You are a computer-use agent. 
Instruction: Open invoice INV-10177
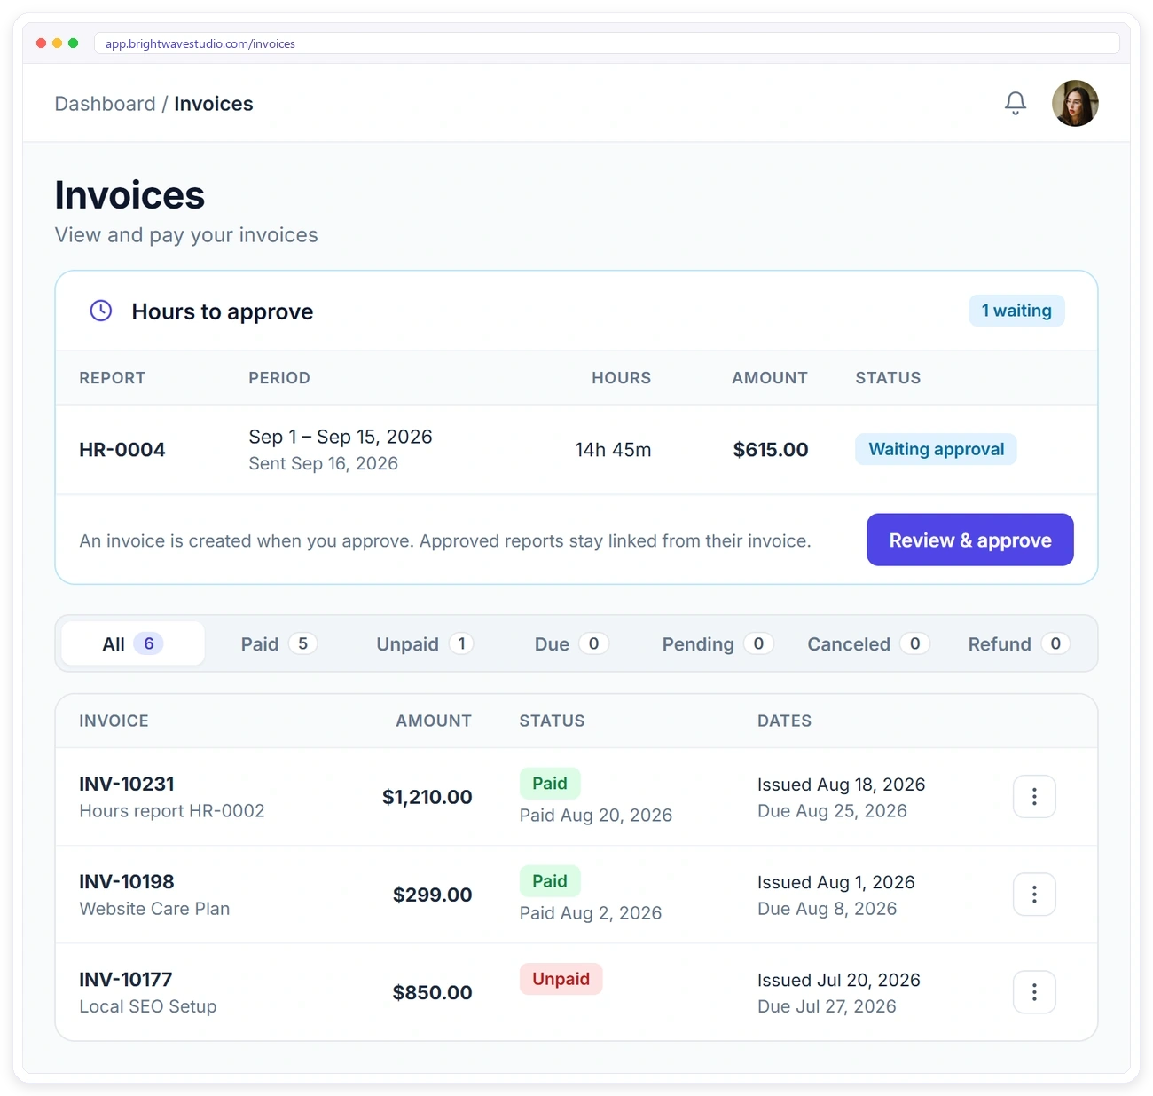click(x=126, y=979)
